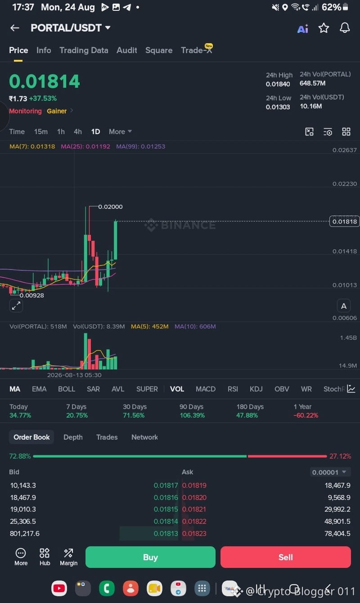Click ask price 0.01823
Image resolution: width=360 pixels, height=603 pixels.
click(194, 534)
